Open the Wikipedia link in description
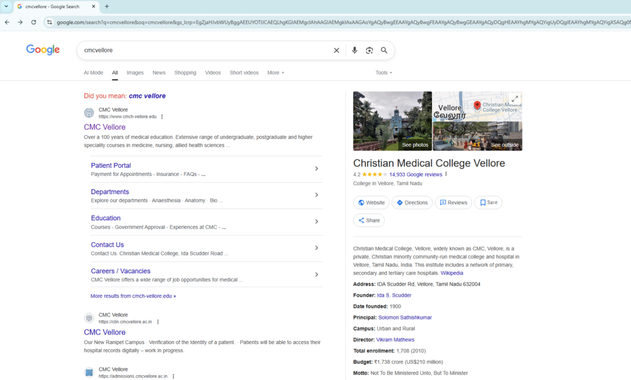This screenshot has width=631, height=380. pyautogui.click(x=452, y=273)
